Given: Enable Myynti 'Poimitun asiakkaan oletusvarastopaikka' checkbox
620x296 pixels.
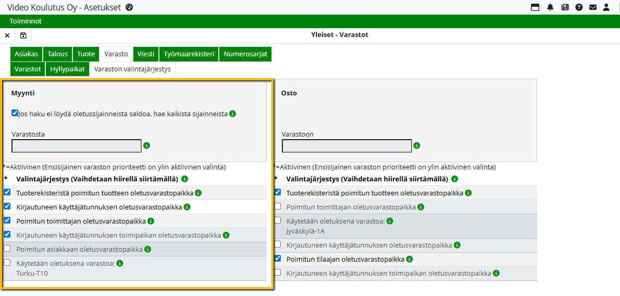Looking at the screenshot, I should pyautogui.click(x=7, y=249).
